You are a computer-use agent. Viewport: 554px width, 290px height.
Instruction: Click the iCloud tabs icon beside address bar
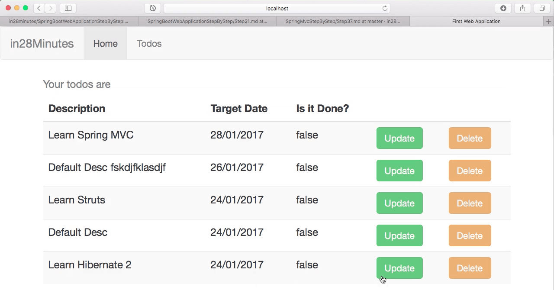(x=153, y=8)
